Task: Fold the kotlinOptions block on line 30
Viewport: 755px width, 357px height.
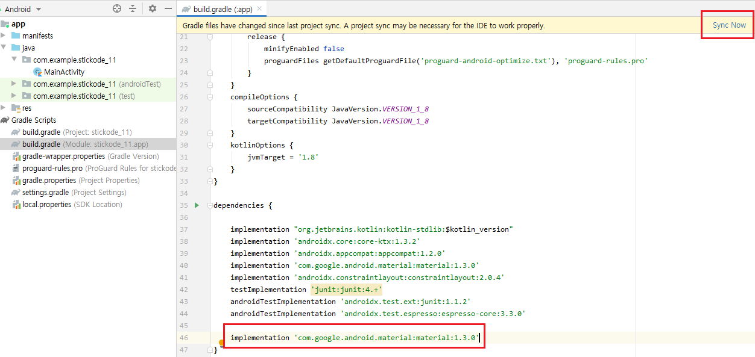Action: pyautogui.click(x=210, y=145)
